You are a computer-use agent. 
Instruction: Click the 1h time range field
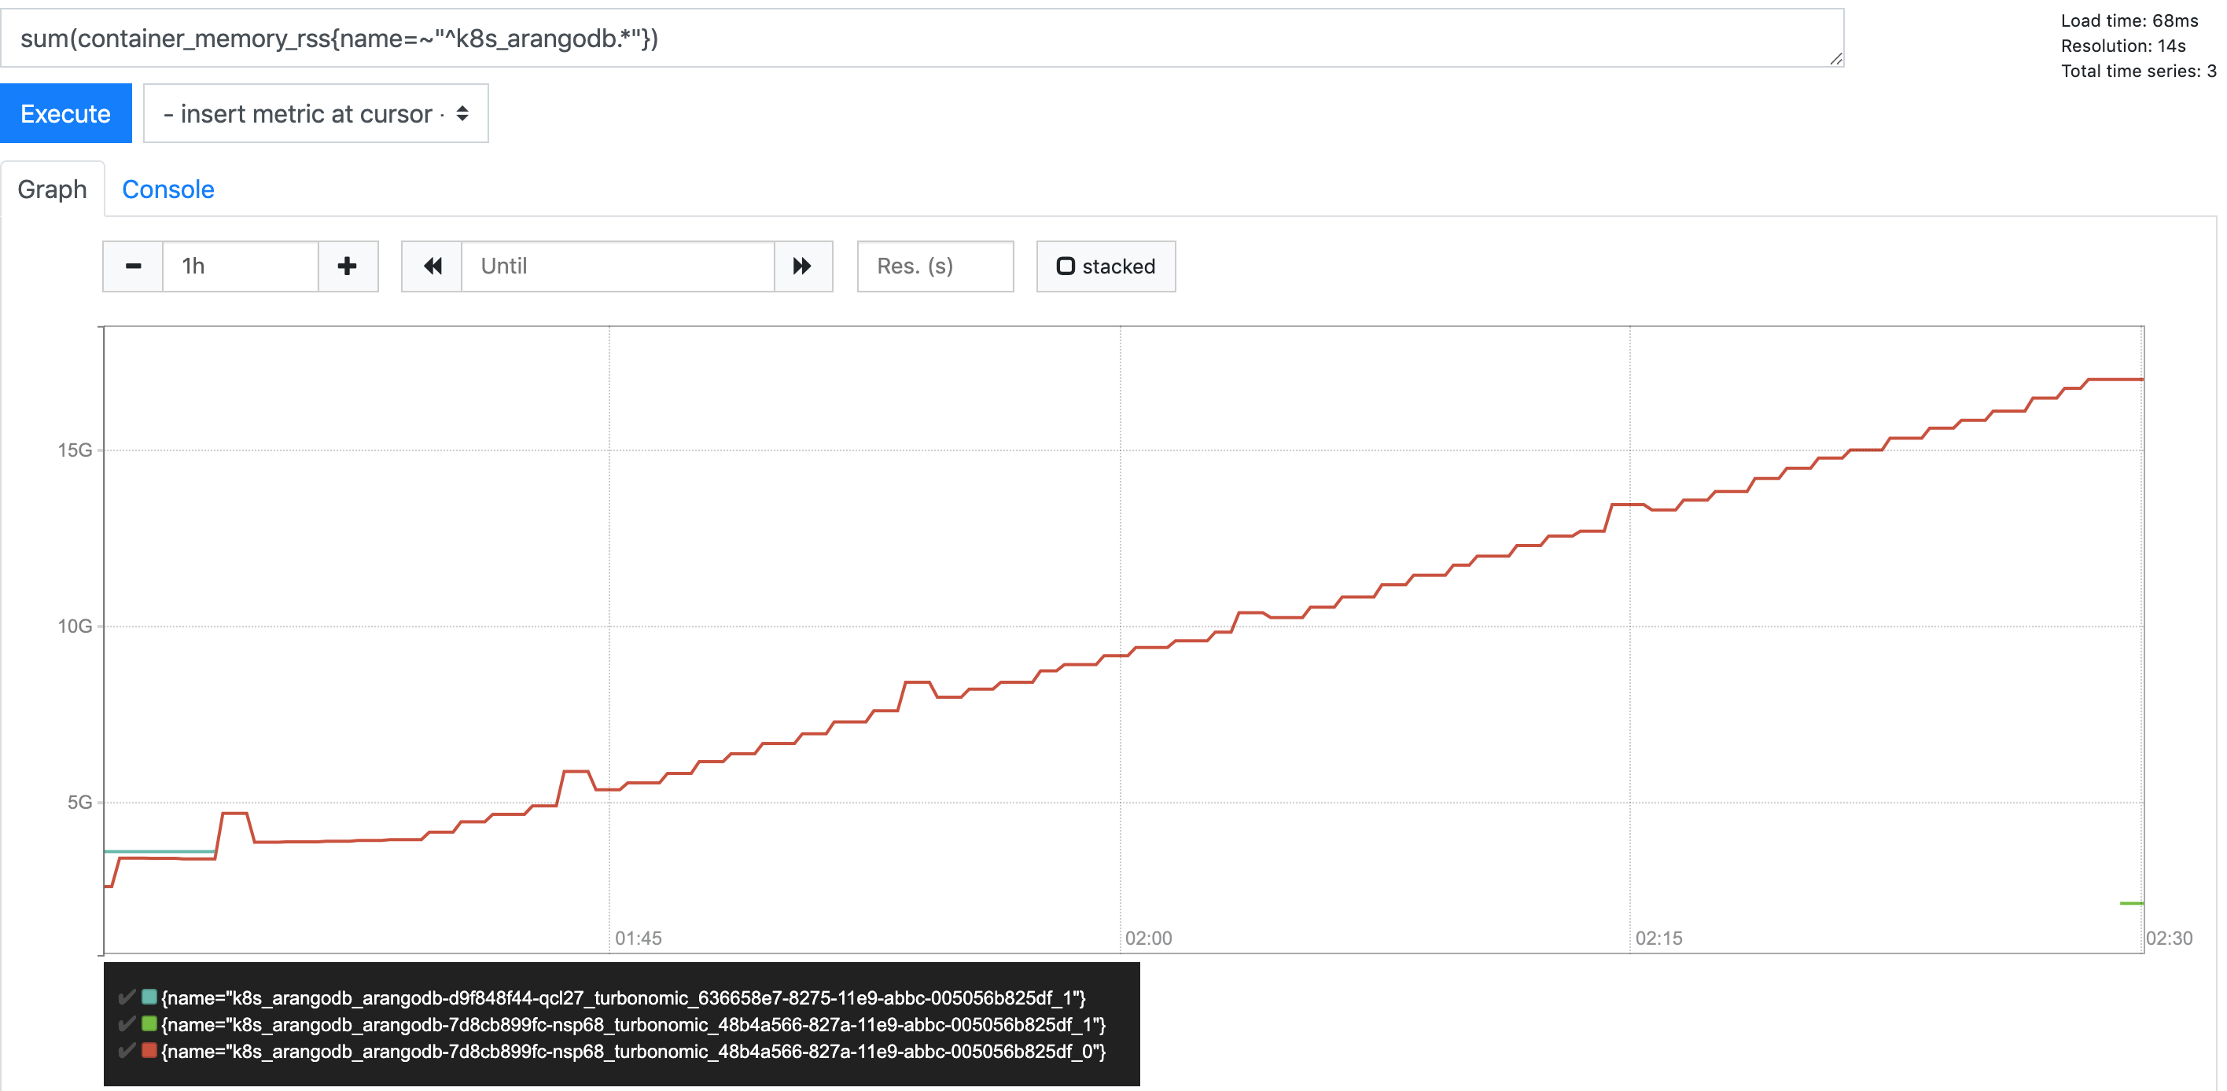pyautogui.click(x=241, y=266)
